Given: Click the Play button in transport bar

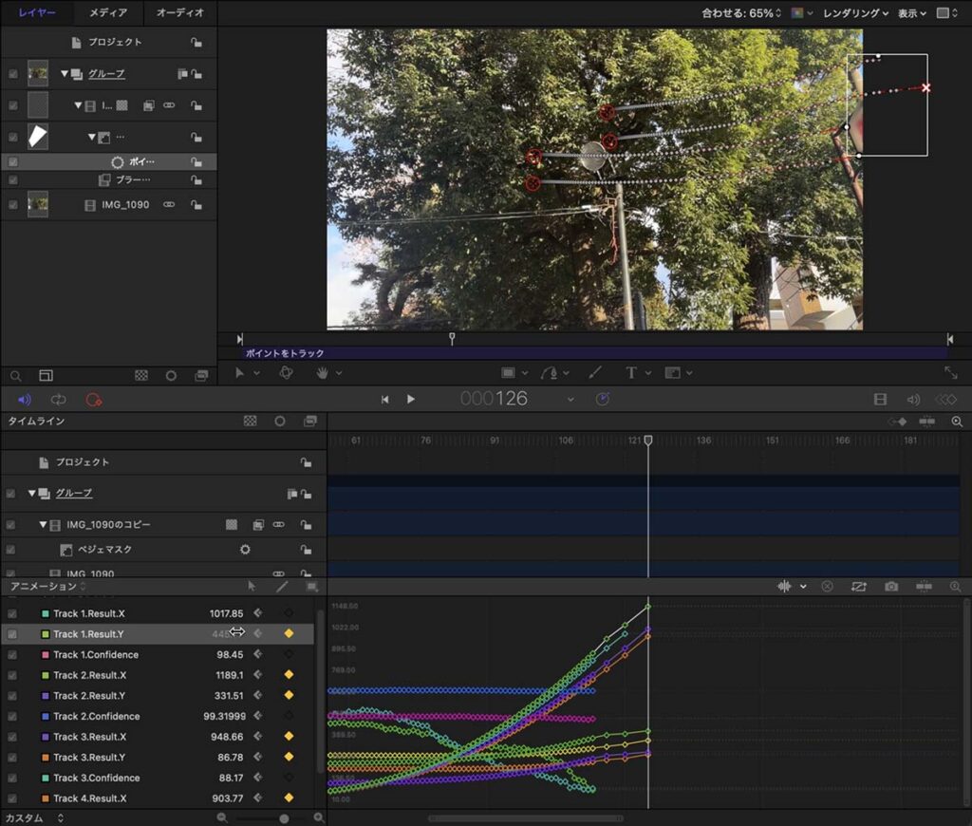Looking at the screenshot, I should 411,400.
